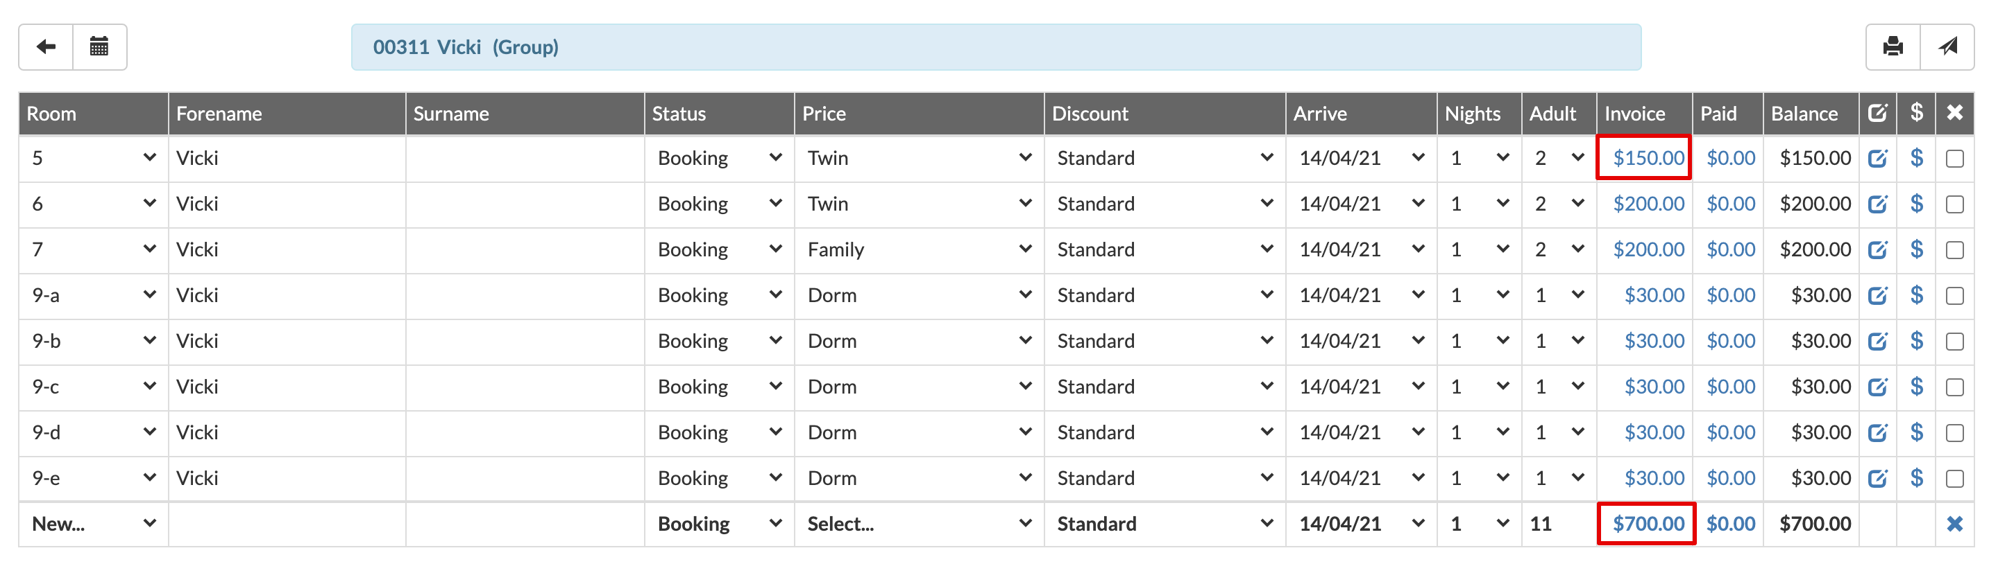Click blue X icon in New row

pos(1954,524)
